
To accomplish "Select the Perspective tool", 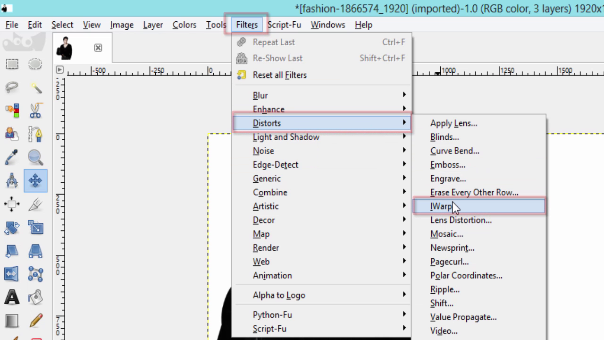I will pyautogui.click(x=35, y=251).
